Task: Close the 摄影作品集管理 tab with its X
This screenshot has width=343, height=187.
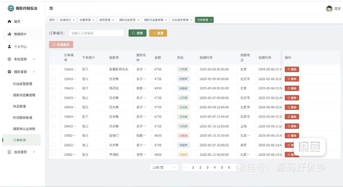Action: pyautogui.click(x=166, y=20)
